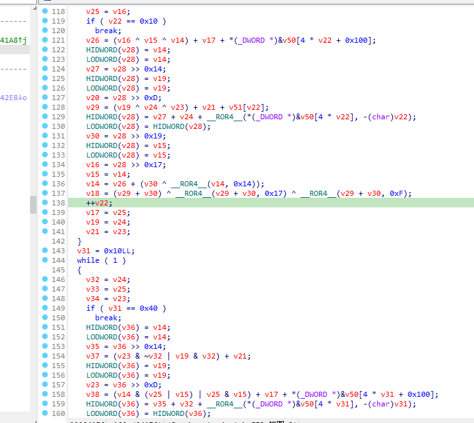Click 'v16 = v28 >> 0x17;' line

[x=126, y=165]
